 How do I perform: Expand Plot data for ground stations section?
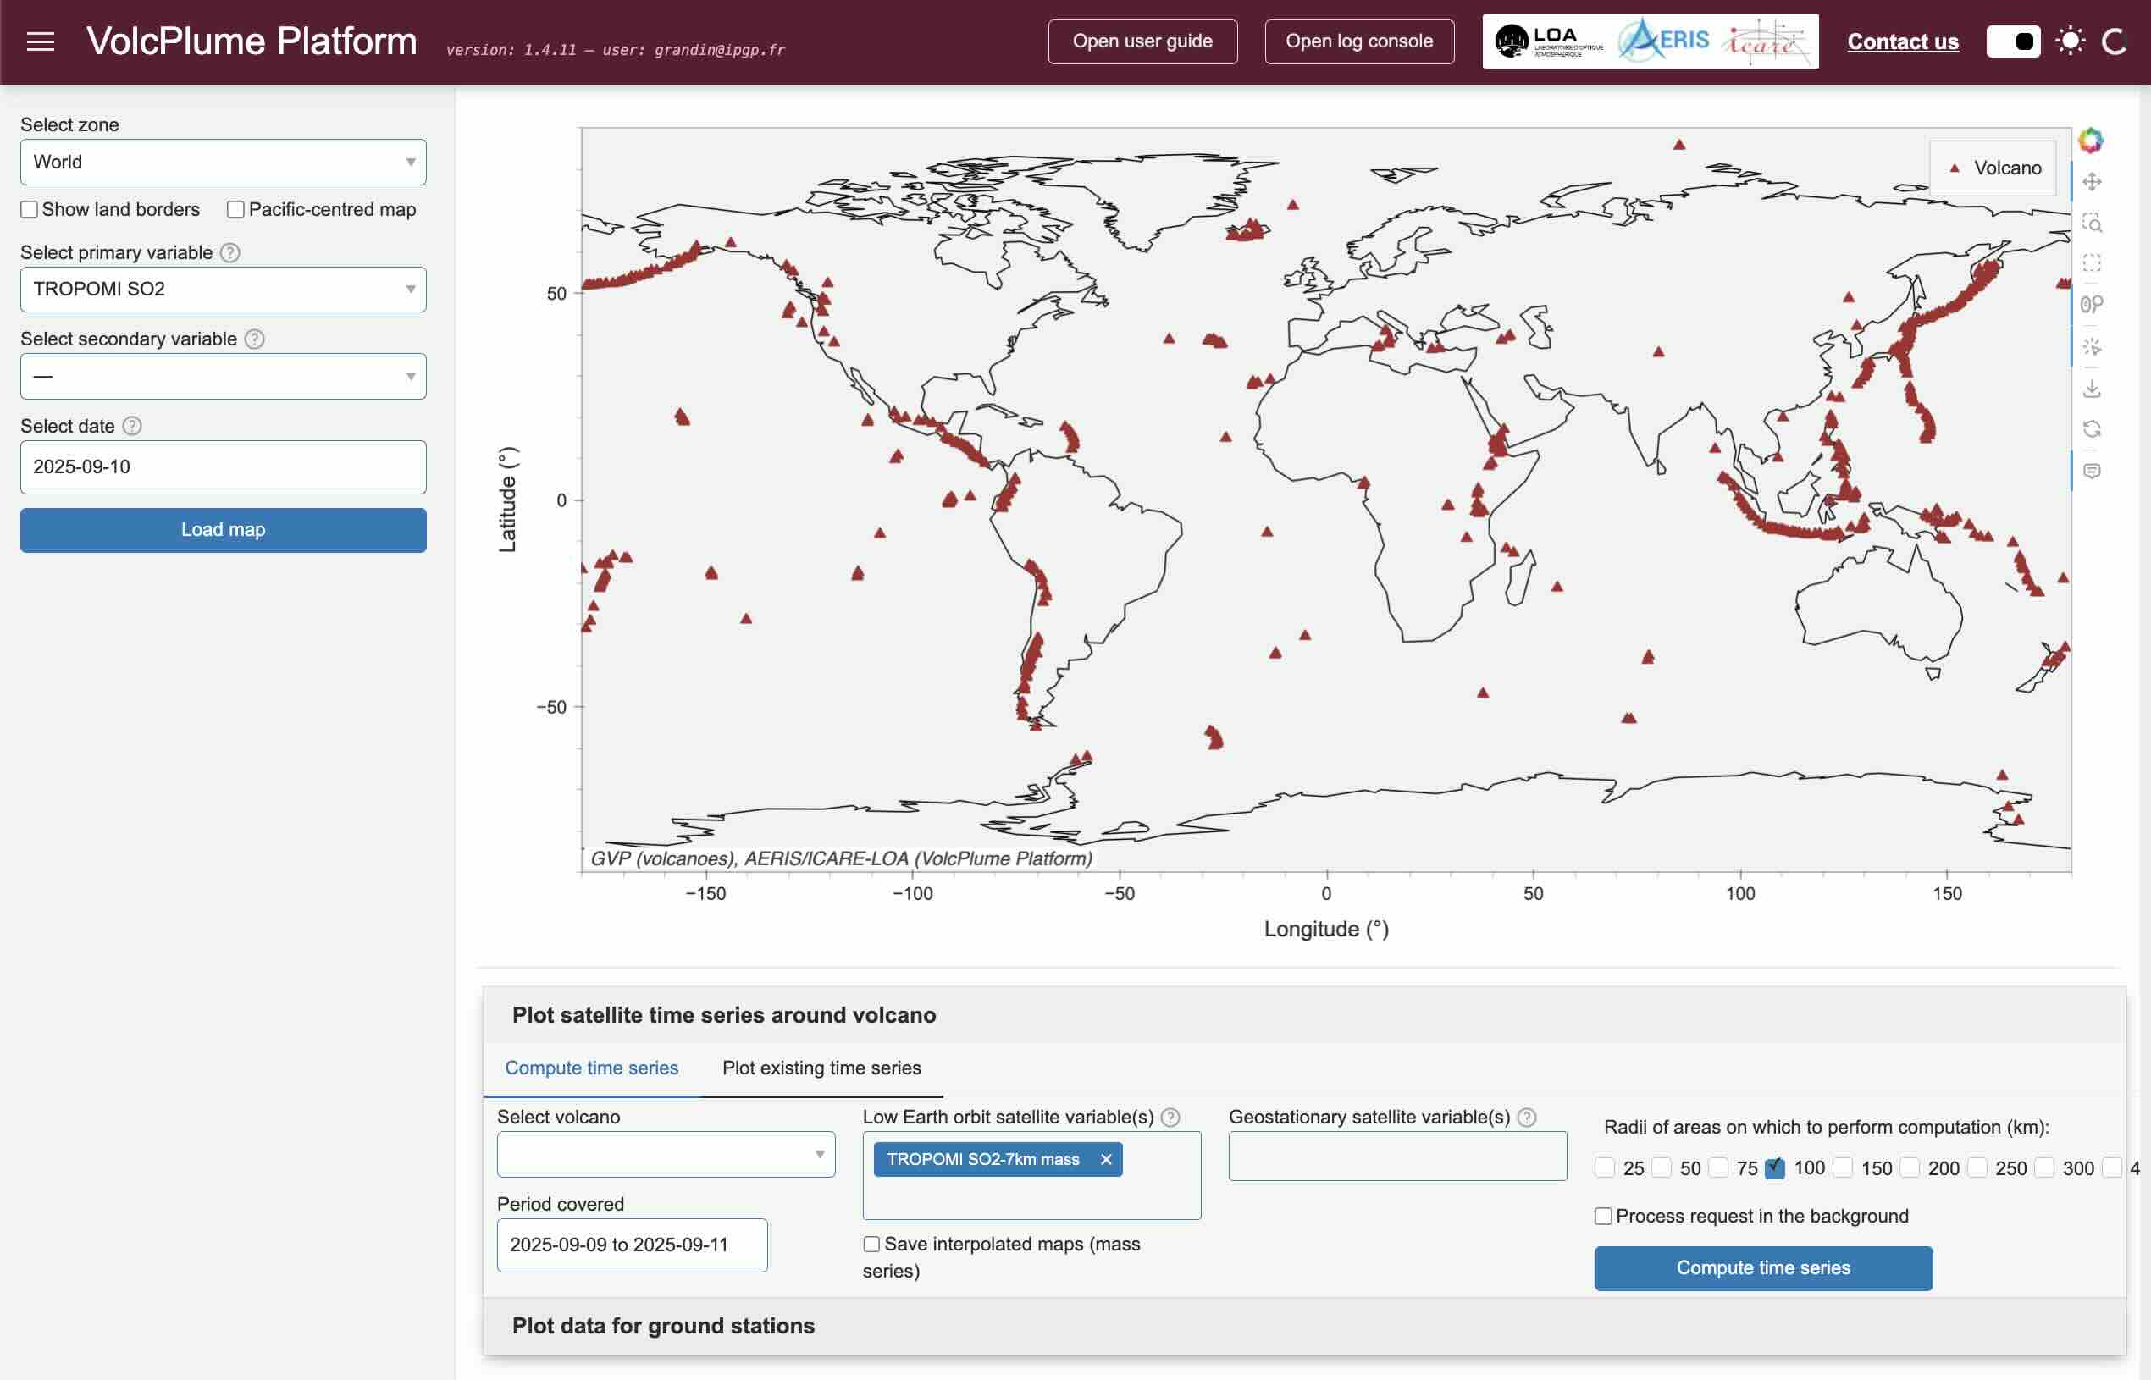click(x=663, y=1325)
